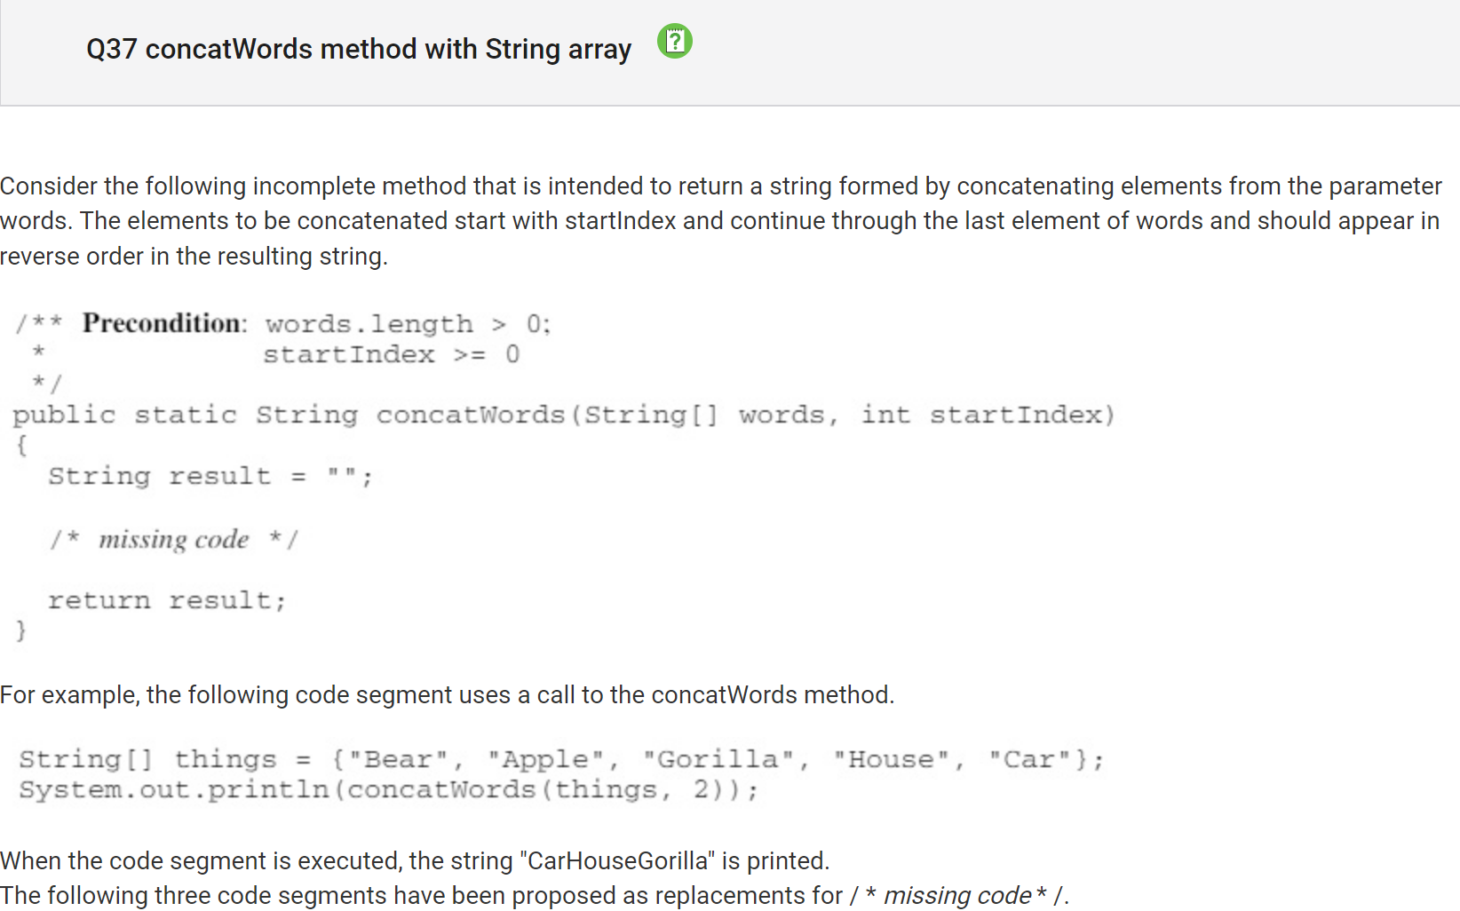Click the startIndex >= 0 precondition text
The width and height of the screenshot is (1460, 911).
click(392, 355)
